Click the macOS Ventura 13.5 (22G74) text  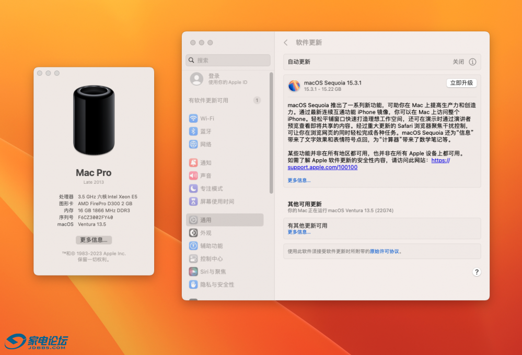click(x=361, y=210)
